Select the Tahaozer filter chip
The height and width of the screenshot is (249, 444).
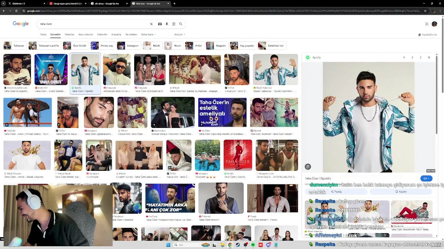click(x=15, y=46)
